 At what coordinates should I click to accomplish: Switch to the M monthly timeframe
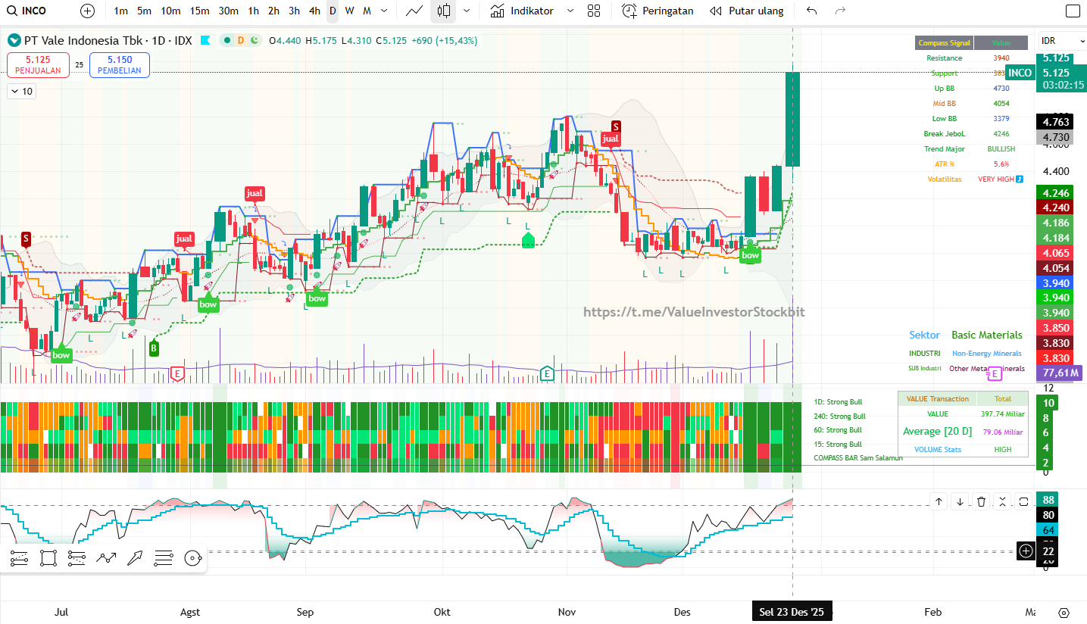(367, 11)
